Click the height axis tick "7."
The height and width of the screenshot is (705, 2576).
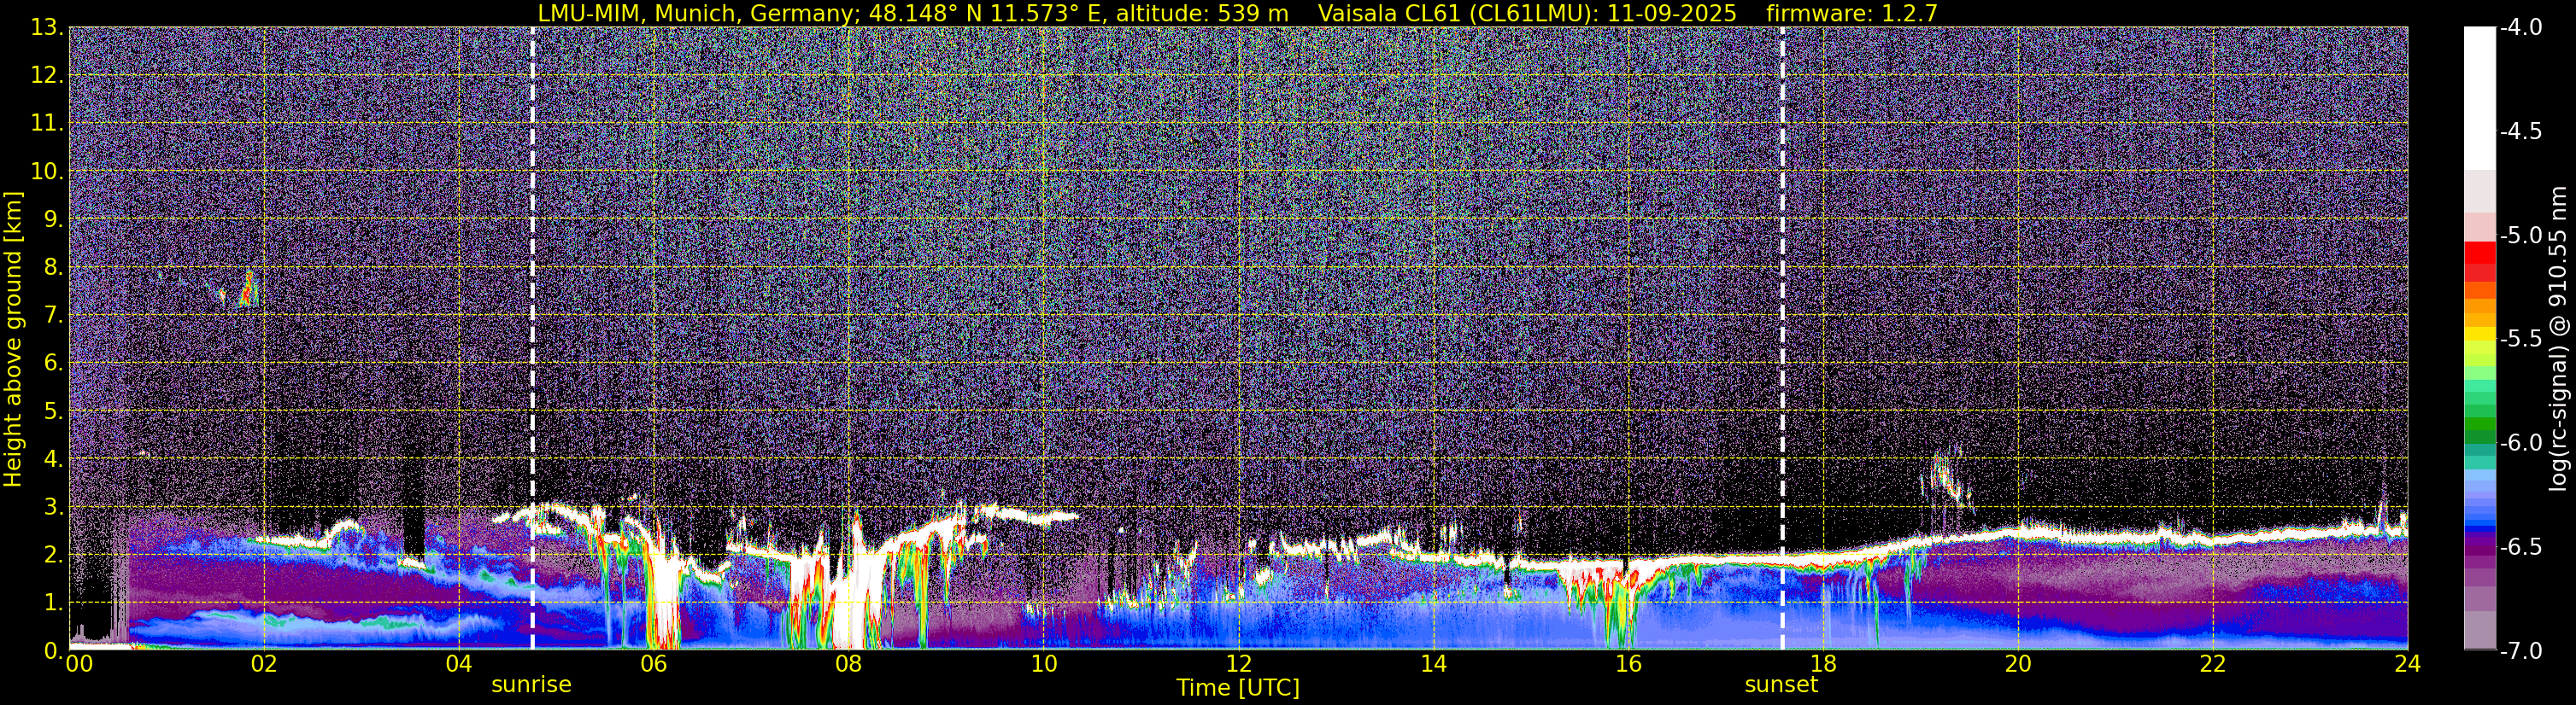click(52, 316)
